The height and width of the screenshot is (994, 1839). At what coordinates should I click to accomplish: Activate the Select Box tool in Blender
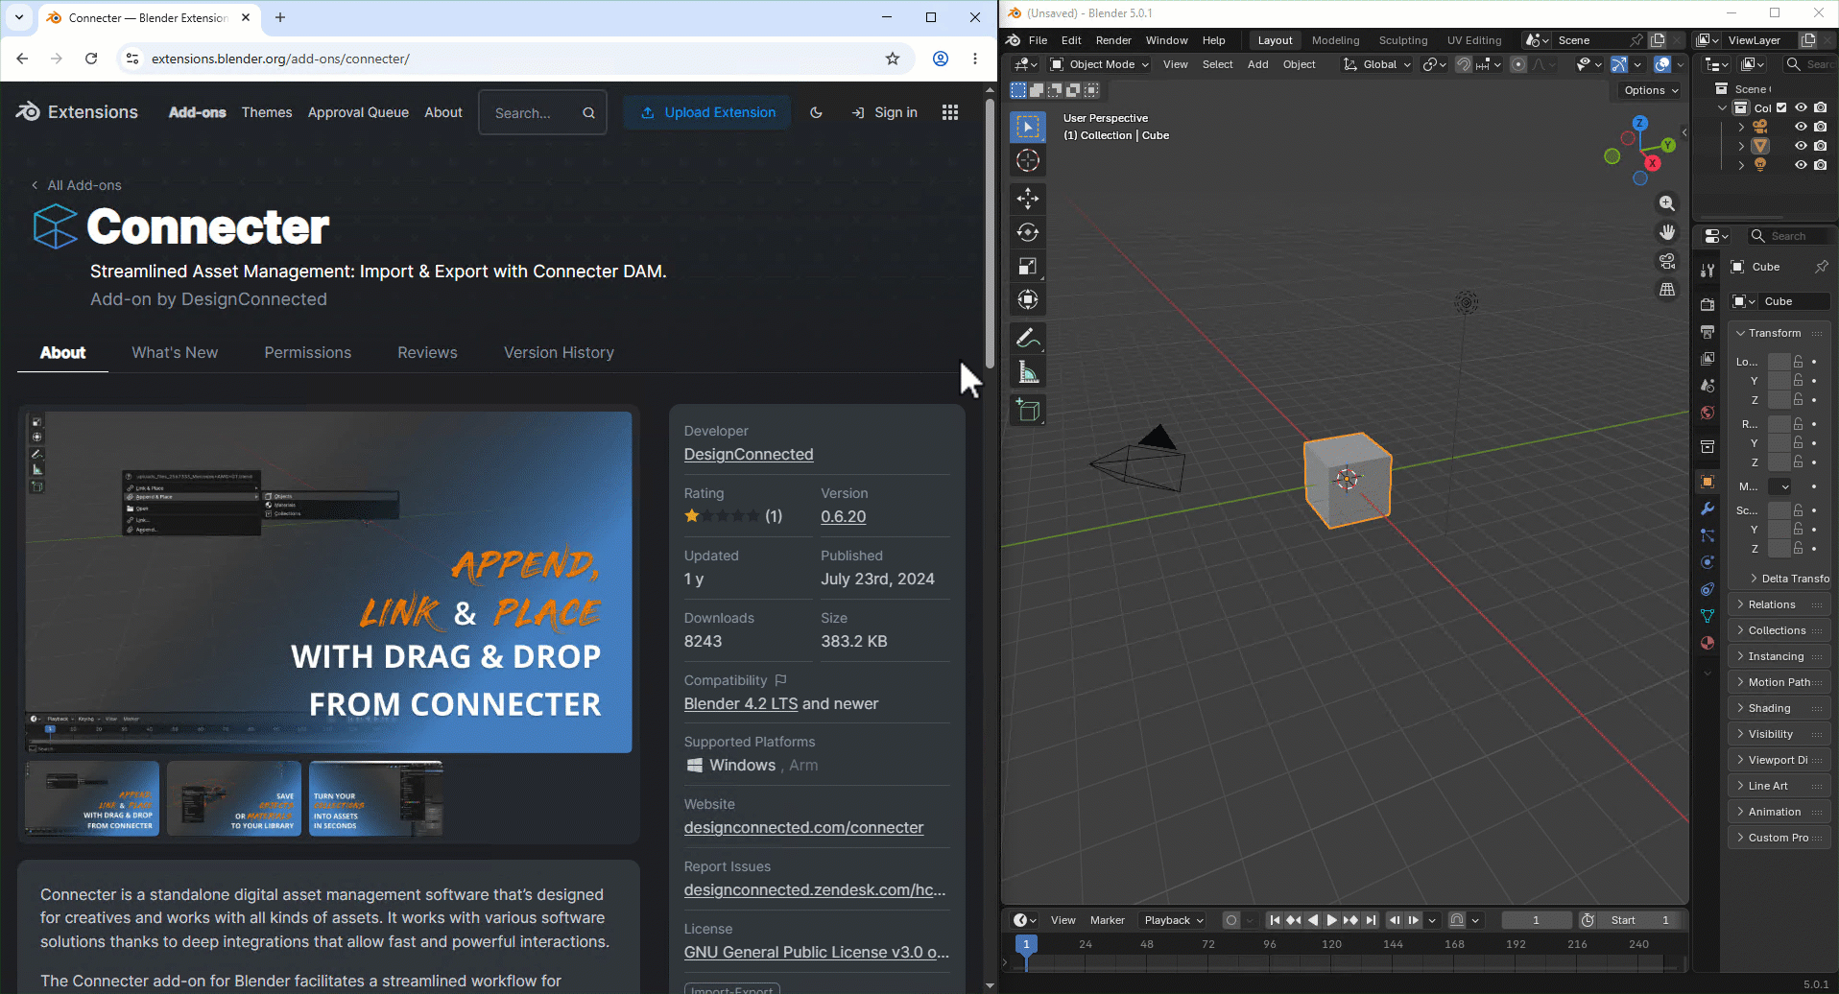1028,127
